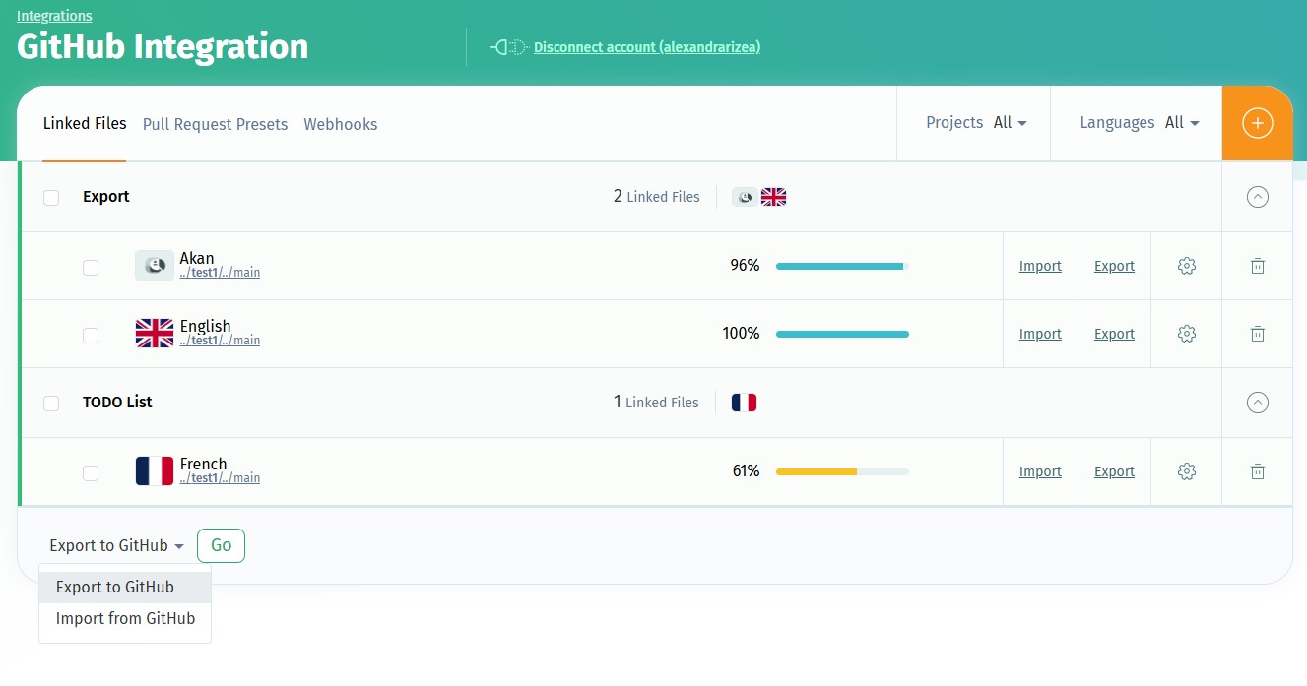Check the English file's checkbox
1307x686 pixels.
(91, 335)
